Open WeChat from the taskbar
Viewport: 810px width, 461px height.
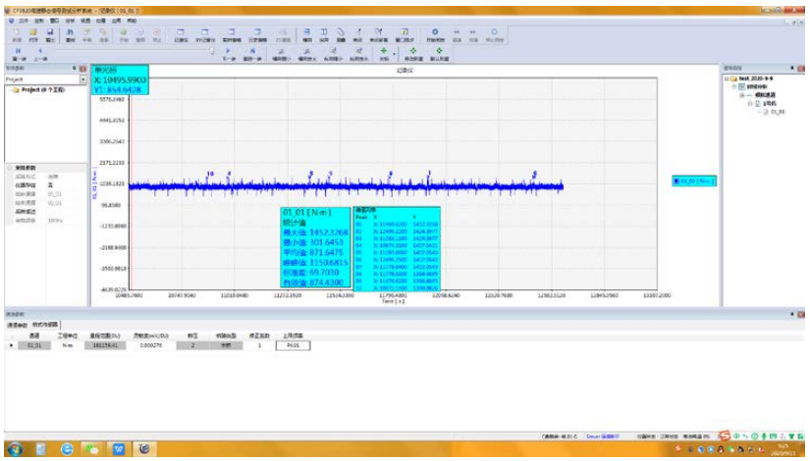(x=92, y=449)
